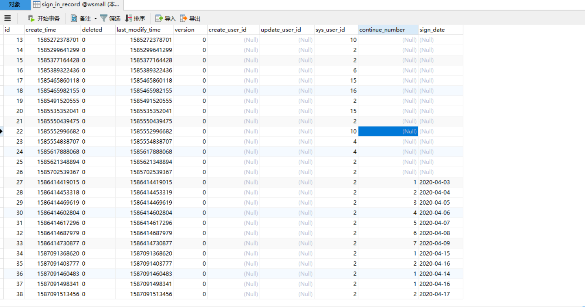This screenshot has height=307, width=585.
Task: Select sys_user_id value 6 in row 16
Action: [x=336, y=70]
